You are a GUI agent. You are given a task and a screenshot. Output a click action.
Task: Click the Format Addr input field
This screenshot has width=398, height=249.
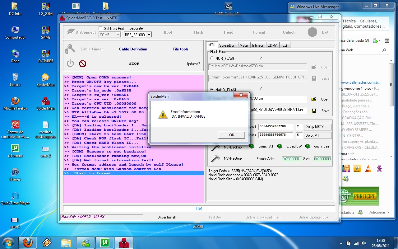coord(292,159)
